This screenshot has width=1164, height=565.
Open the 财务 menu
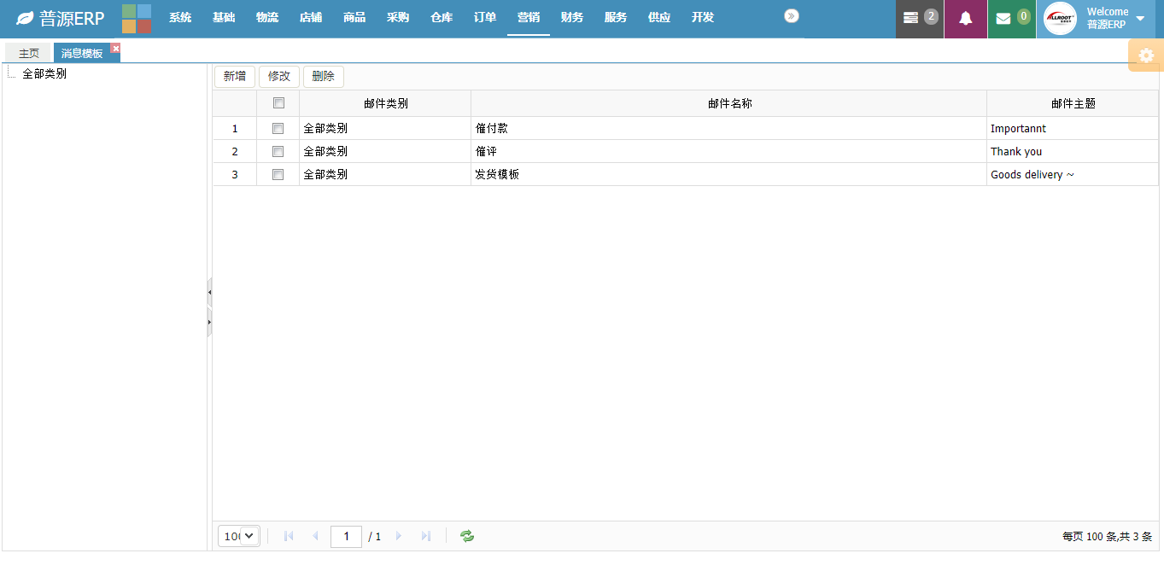pos(572,18)
